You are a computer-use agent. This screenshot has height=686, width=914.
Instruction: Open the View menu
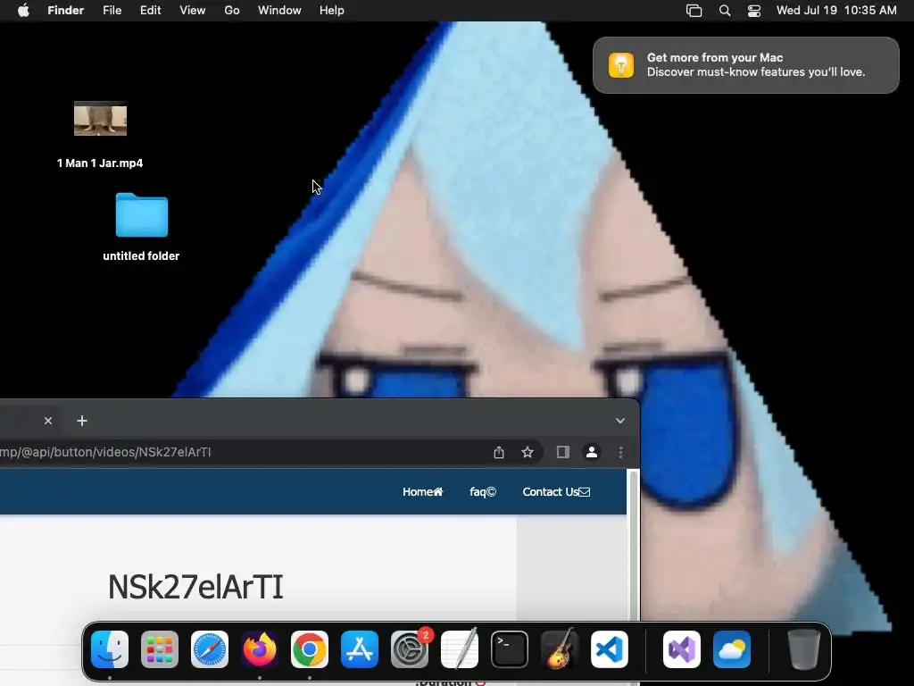193,11
